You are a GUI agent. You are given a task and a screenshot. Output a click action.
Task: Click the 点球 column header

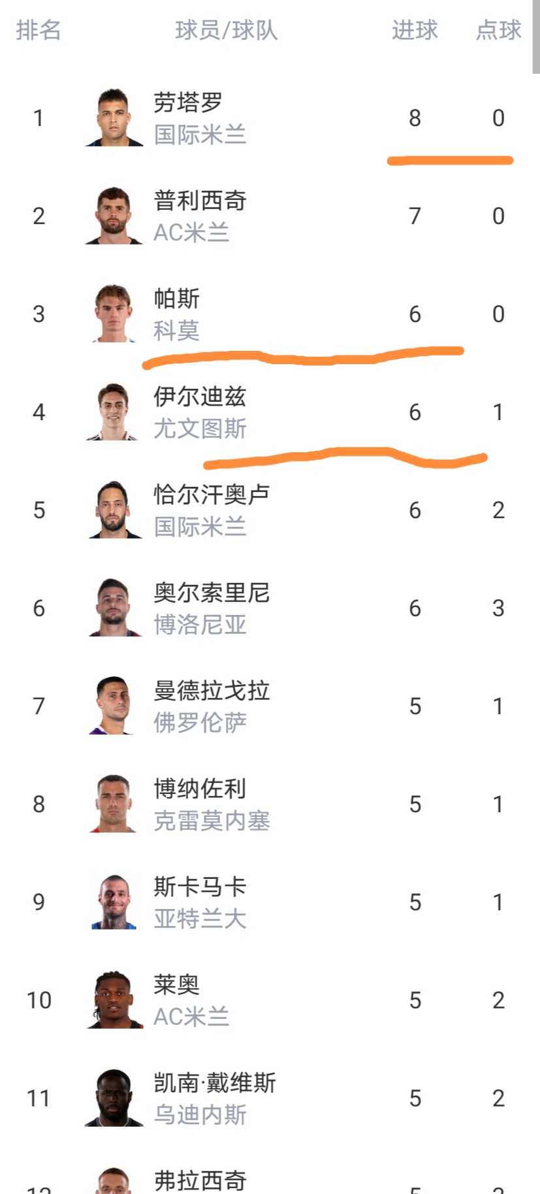pos(499,30)
